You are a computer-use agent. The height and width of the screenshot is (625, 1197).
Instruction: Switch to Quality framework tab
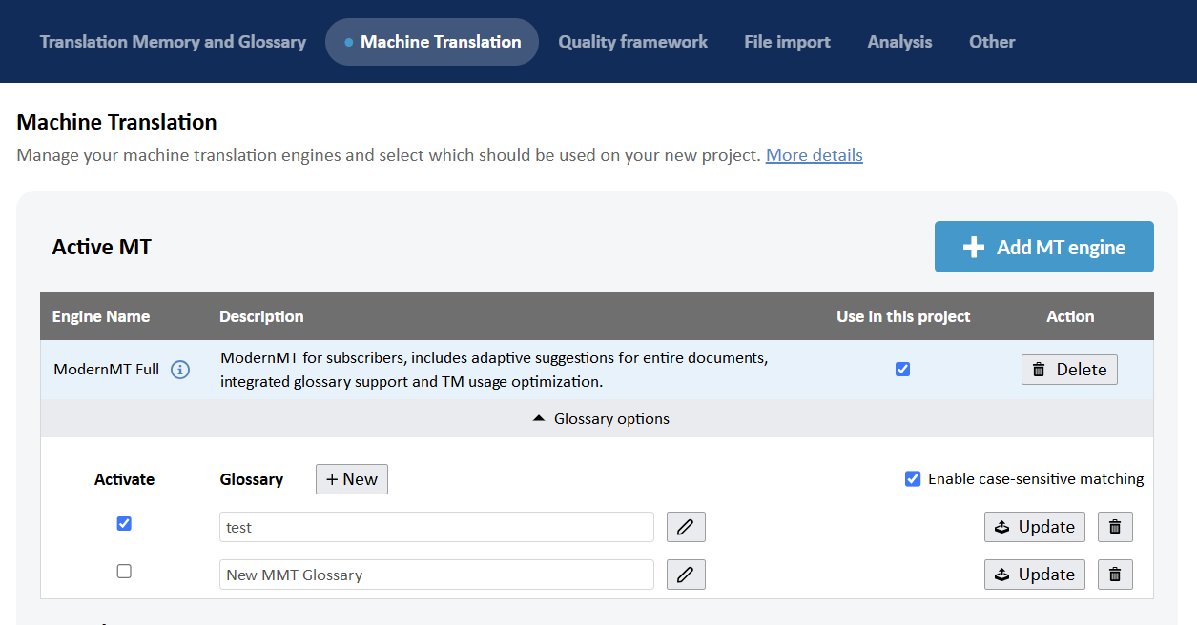pyautogui.click(x=632, y=42)
